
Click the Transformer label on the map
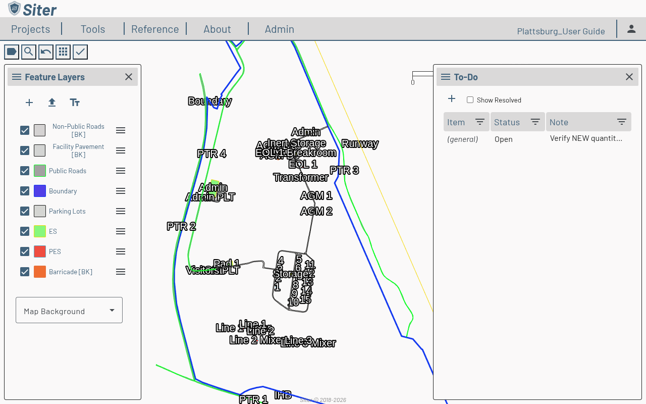tap(301, 177)
